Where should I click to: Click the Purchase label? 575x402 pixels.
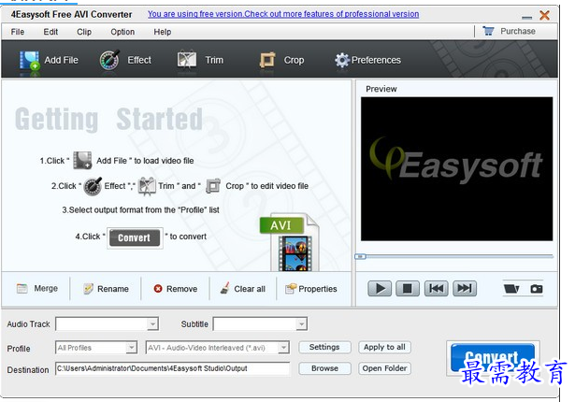tap(518, 31)
